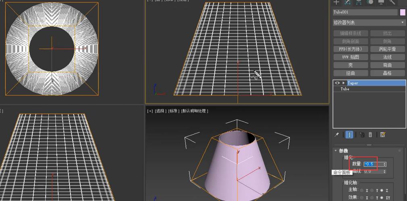The height and width of the screenshot is (201, 407).
Task: Collapse the 参数 rollout
Action: click(336, 150)
